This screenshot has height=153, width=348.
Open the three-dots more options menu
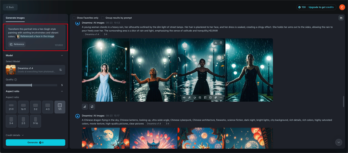(221, 97)
